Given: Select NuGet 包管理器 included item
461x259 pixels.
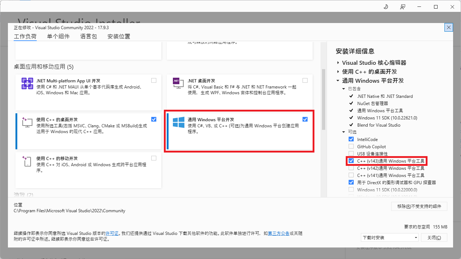Looking at the screenshot, I should (x=372, y=103).
